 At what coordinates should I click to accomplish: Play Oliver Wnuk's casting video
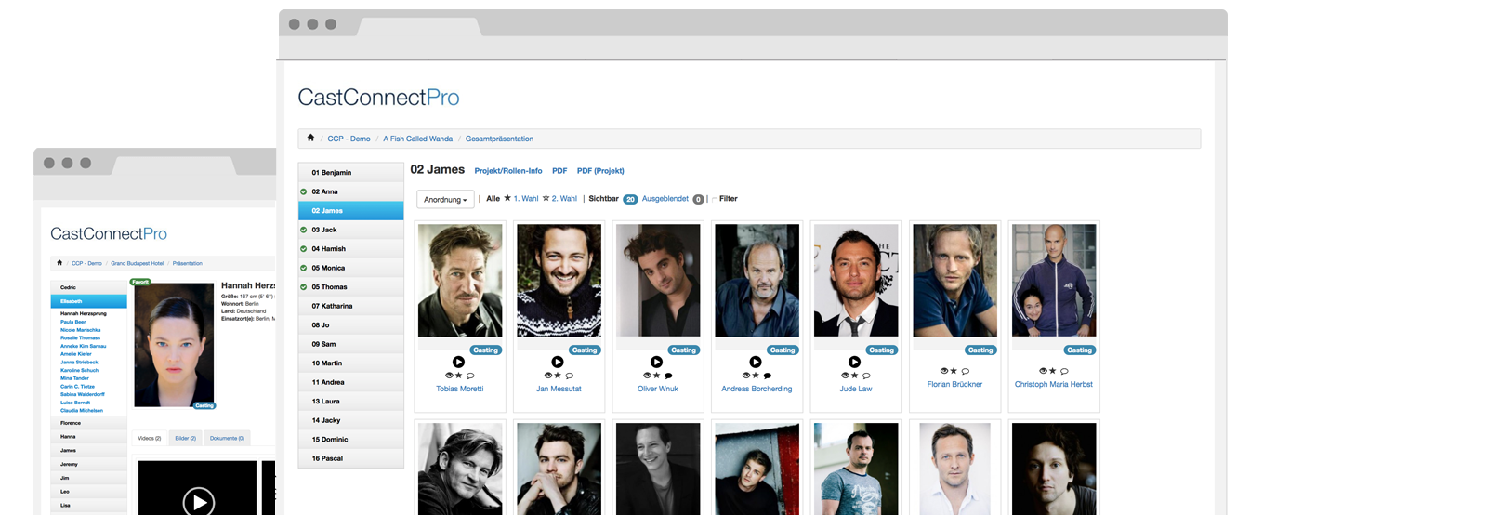click(656, 363)
